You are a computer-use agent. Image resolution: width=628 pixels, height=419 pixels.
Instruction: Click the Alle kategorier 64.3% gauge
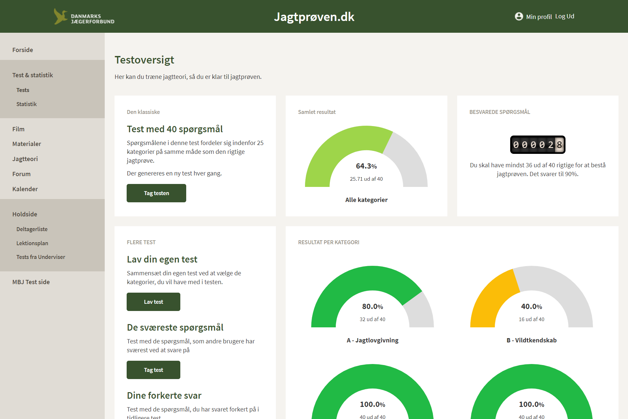366,156
